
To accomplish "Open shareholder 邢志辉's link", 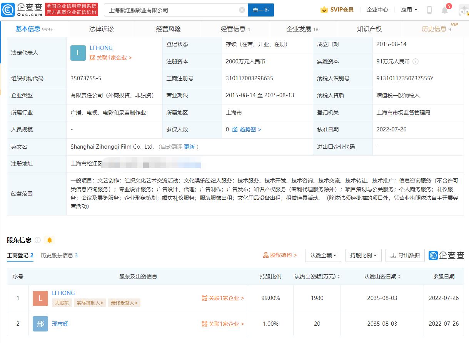I will tap(60, 324).
